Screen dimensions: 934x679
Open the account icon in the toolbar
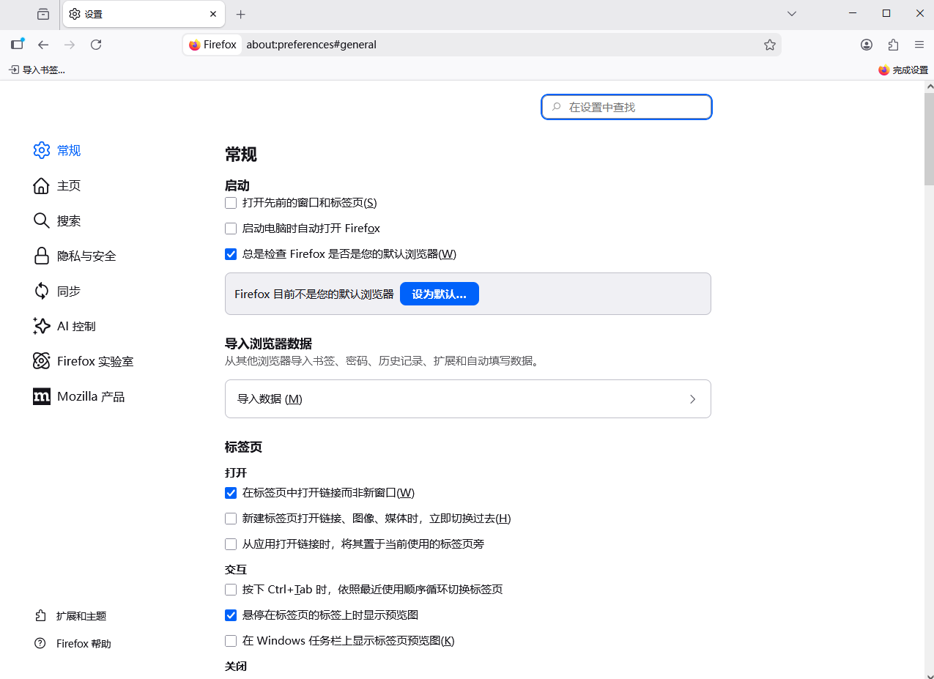(x=866, y=45)
